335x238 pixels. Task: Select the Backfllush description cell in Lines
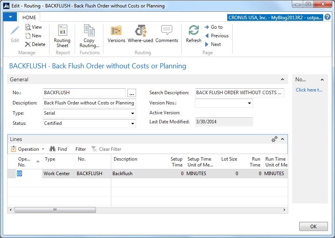[122, 174]
